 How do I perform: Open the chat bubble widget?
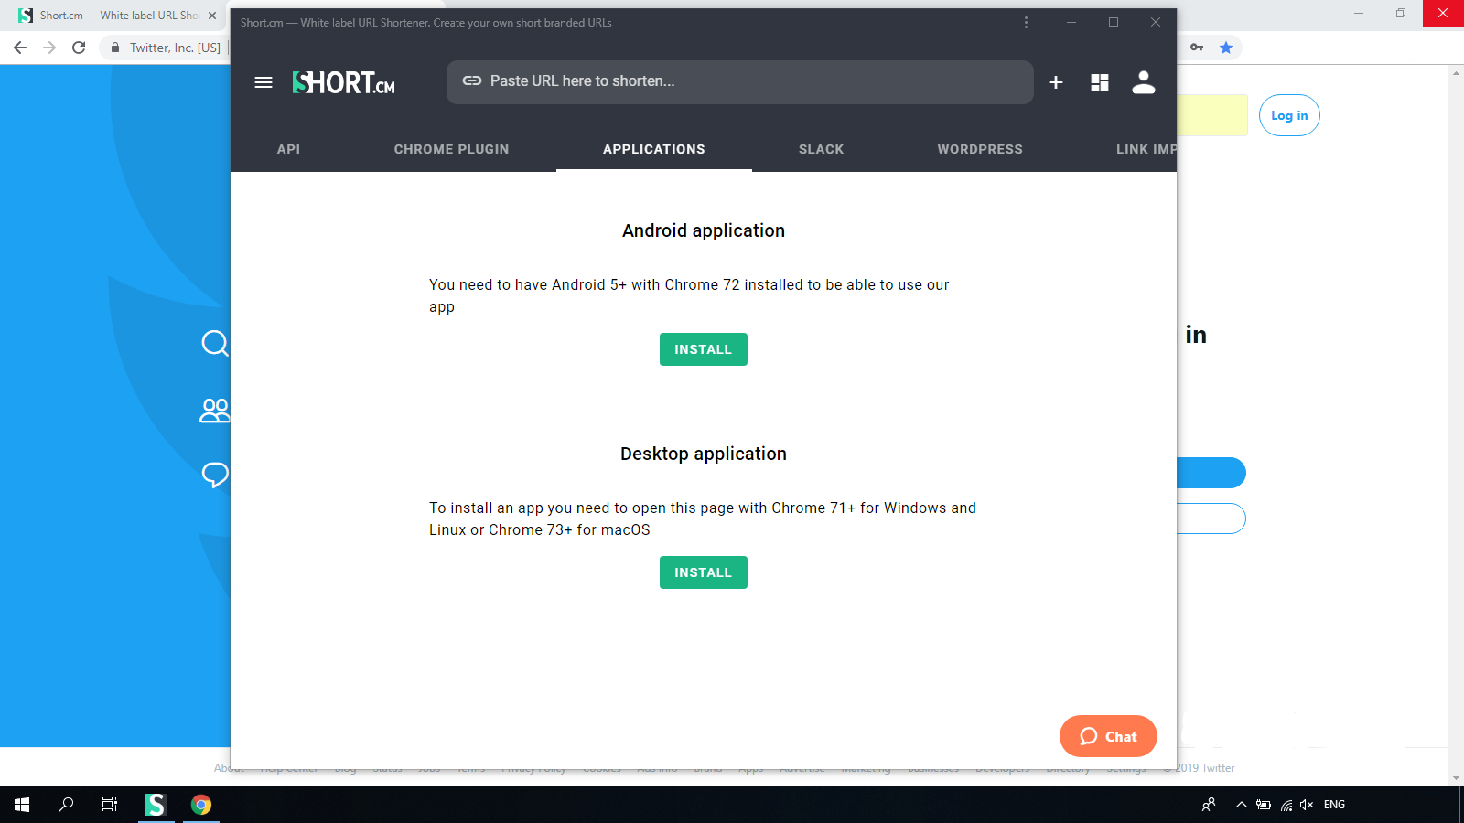tap(1108, 736)
